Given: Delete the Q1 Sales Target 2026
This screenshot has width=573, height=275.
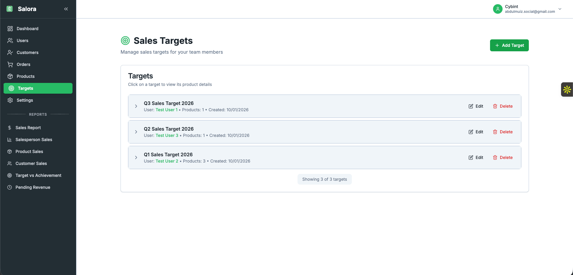Looking at the screenshot, I should pos(503,157).
